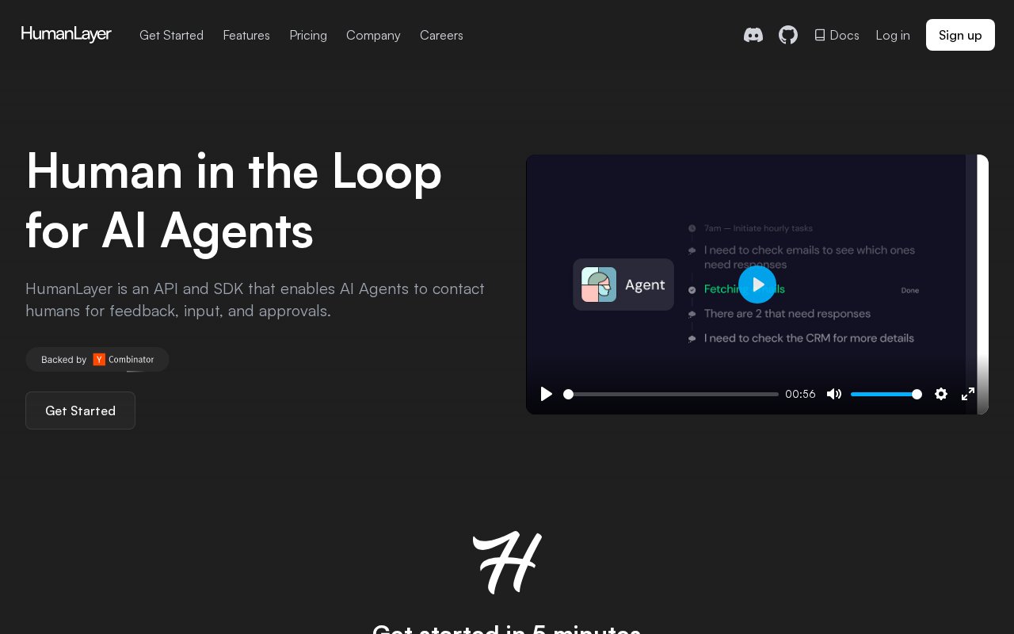This screenshot has height=634, width=1014.
Task: Open the GitHub repository icon
Action: (x=788, y=35)
